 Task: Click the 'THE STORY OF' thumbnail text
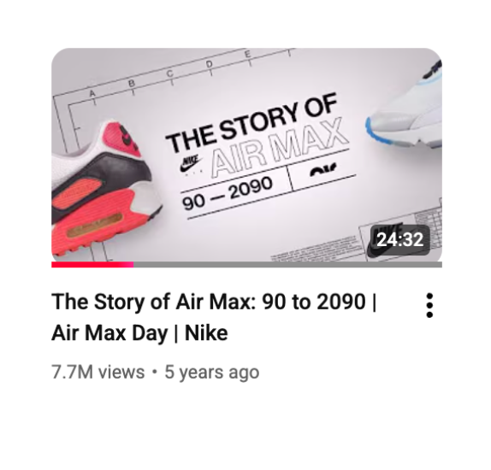pos(251,121)
